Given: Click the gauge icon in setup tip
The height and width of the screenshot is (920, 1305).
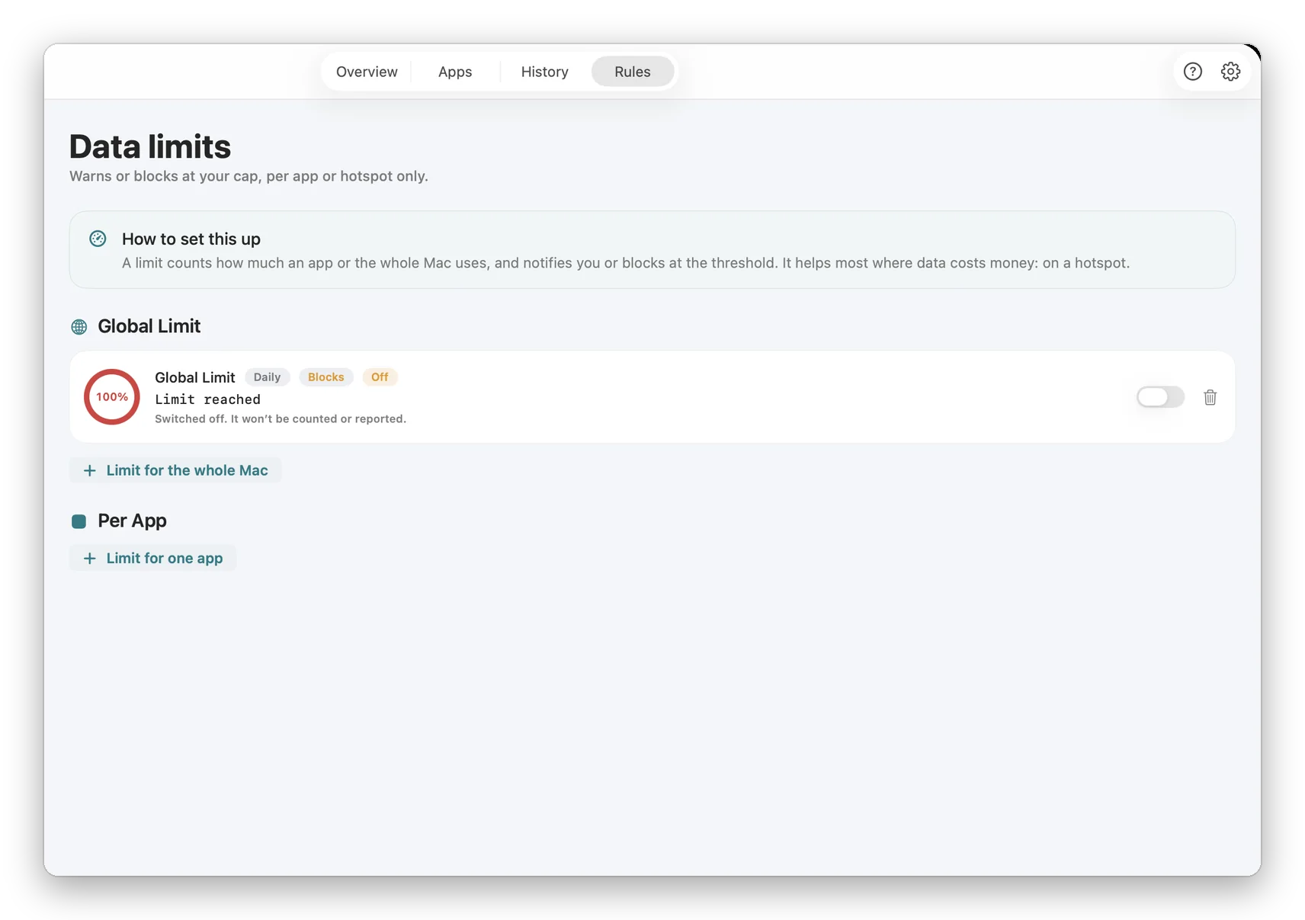Looking at the screenshot, I should 98,239.
